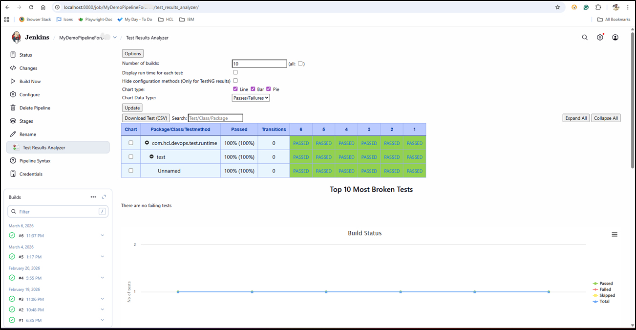Viewport: 636px width, 330px height.
Task: Click the Options button
Action: [133, 54]
